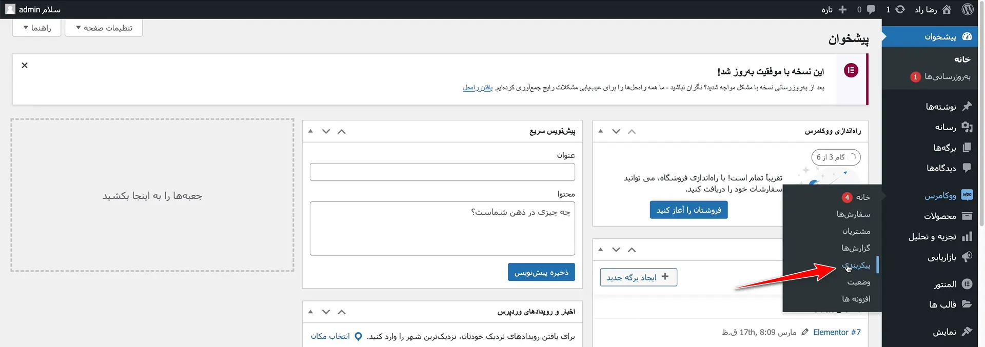Image resolution: width=985 pixels, height=347 pixels.
Task: Click the انتخاب مکان link
Action: coord(330,336)
